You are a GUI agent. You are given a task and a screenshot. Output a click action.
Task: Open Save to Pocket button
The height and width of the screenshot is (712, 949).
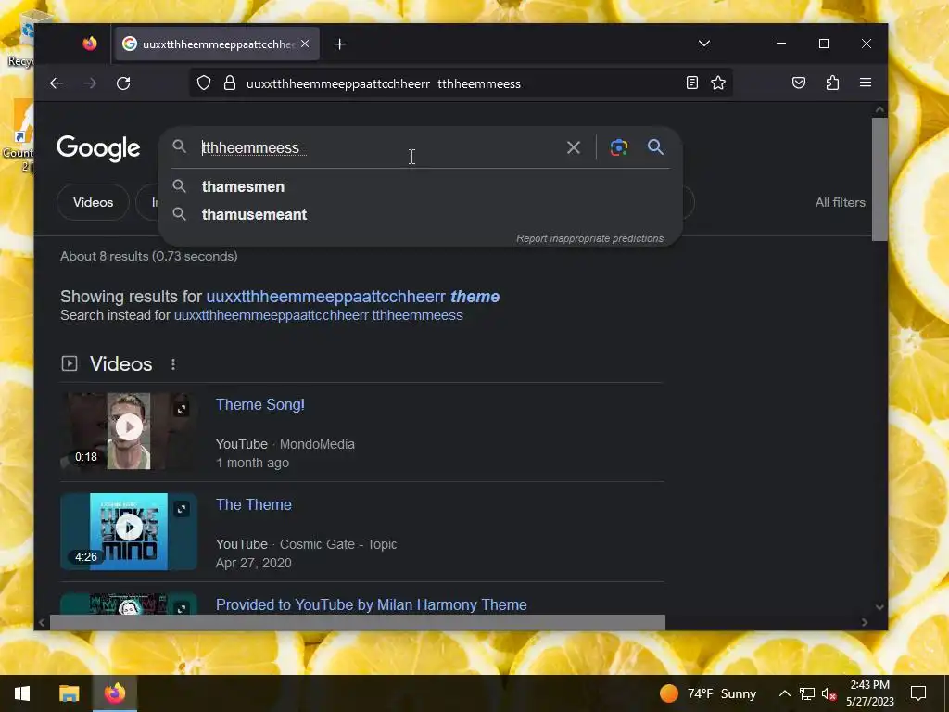(x=799, y=83)
